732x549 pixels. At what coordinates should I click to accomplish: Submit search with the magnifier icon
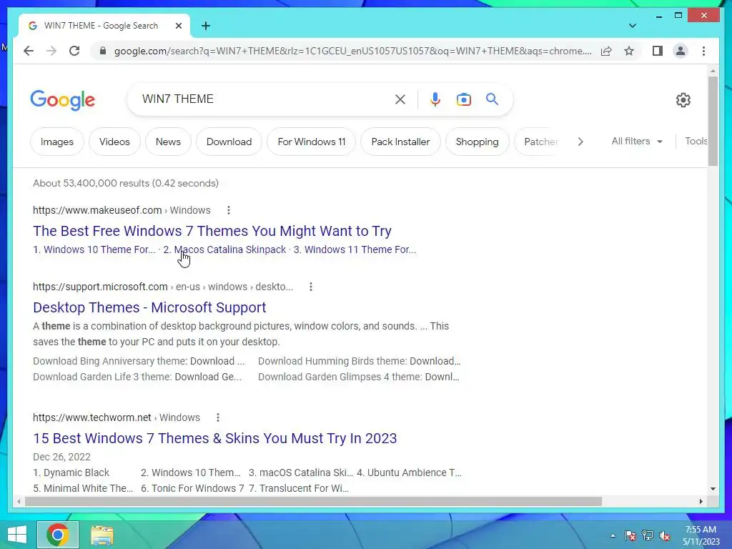pyautogui.click(x=492, y=99)
